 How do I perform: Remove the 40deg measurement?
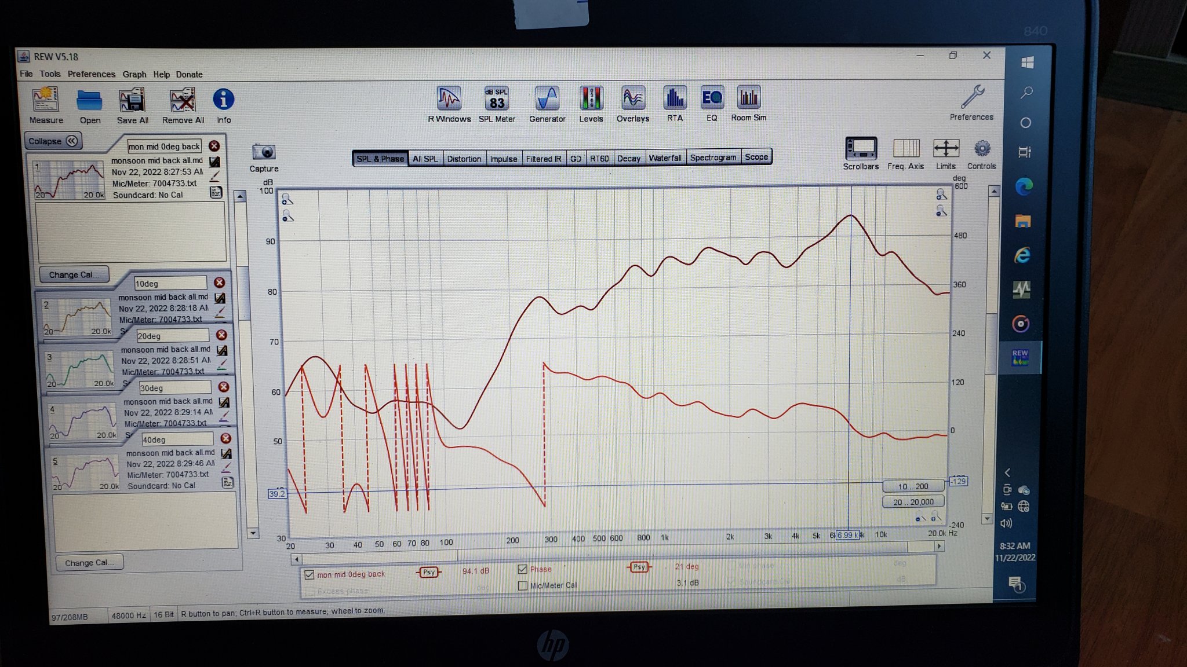226,438
